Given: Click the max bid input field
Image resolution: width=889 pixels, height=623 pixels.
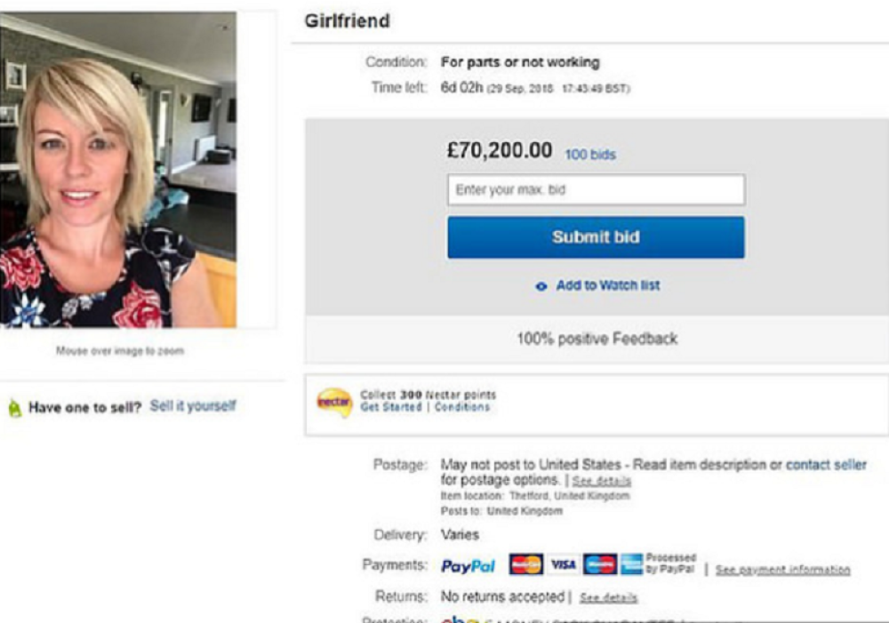Looking at the screenshot, I should tap(596, 190).
